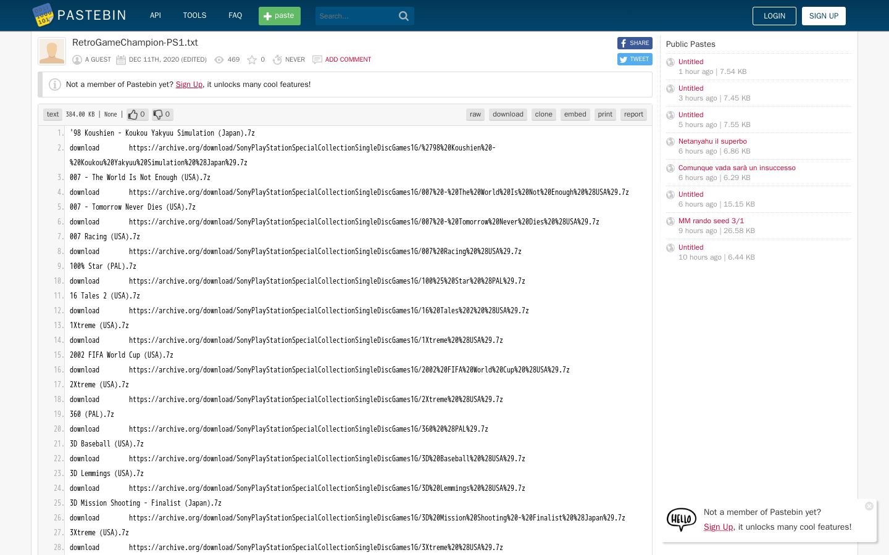
Task: Tweet this paste
Action: 635,59
